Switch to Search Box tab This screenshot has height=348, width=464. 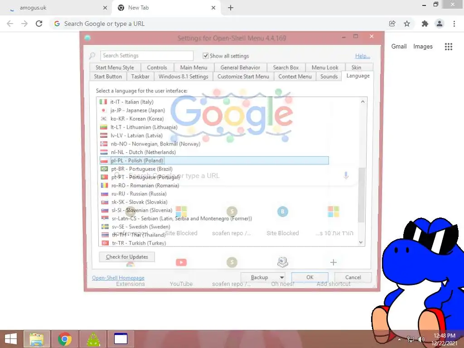(x=285, y=68)
